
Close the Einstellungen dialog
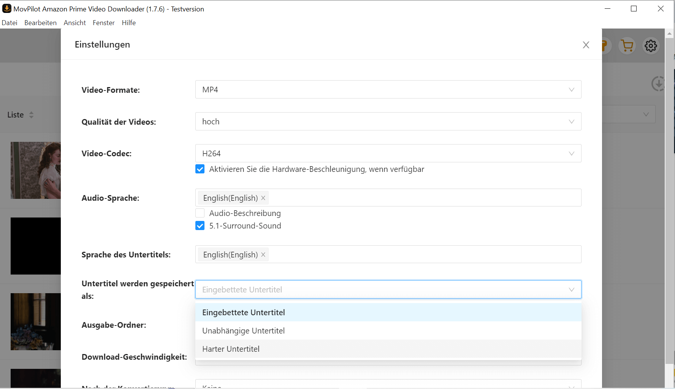click(586, 45)
